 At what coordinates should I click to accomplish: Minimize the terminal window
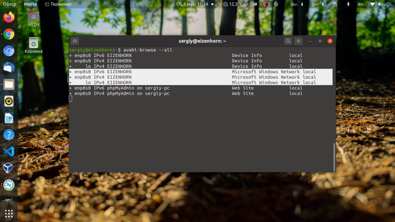click(x=311, y=41)
